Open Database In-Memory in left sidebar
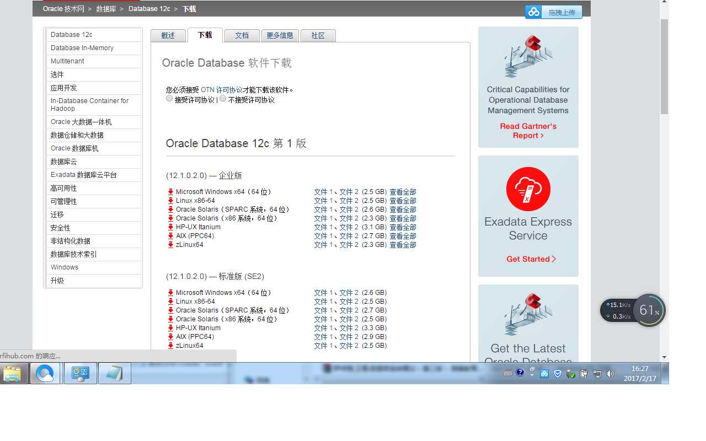 94,48
